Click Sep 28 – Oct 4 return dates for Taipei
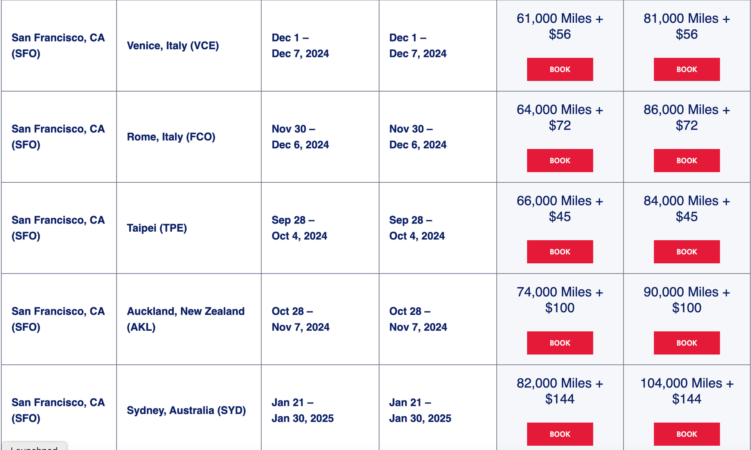Screen dimensions: 751x450 point(417,228)
